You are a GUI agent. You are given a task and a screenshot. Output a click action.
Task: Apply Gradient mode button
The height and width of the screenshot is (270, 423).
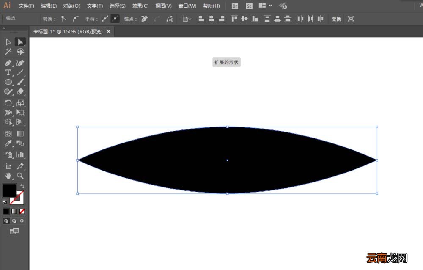pyautogui.click(x=14, y=211)
